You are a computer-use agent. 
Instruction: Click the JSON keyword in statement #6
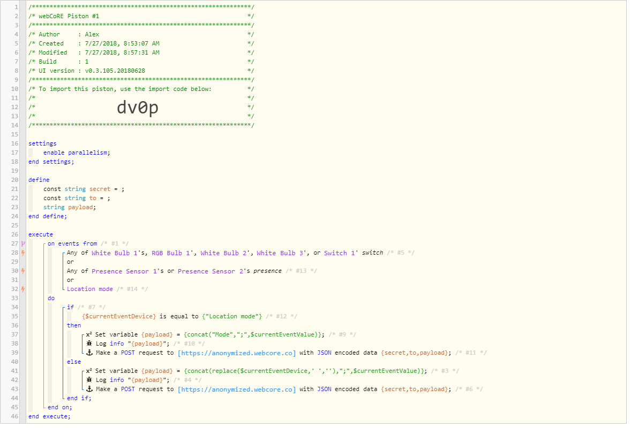[x=324, y=389]
